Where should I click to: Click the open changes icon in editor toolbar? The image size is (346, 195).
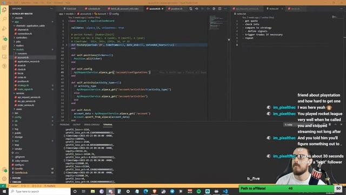point(191,9)
